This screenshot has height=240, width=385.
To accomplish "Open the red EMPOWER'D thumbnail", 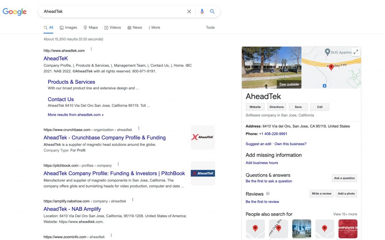I will coord(348,229).
